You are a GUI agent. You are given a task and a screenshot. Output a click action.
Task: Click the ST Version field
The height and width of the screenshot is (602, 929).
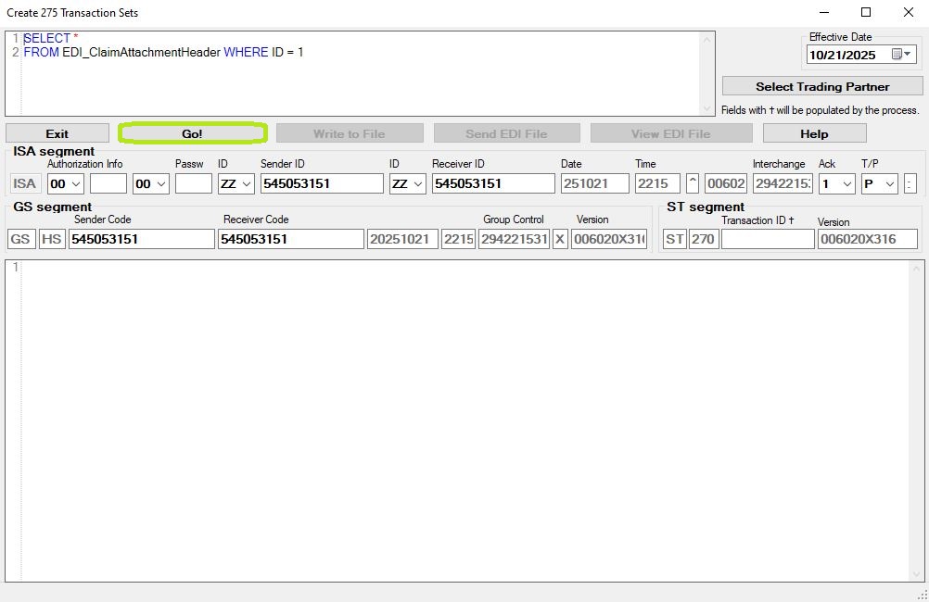point(868,239)
